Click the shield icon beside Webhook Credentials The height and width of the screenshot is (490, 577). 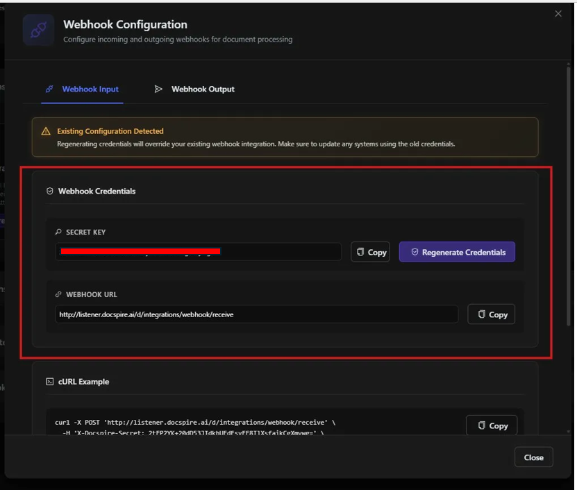click(50, 191)
